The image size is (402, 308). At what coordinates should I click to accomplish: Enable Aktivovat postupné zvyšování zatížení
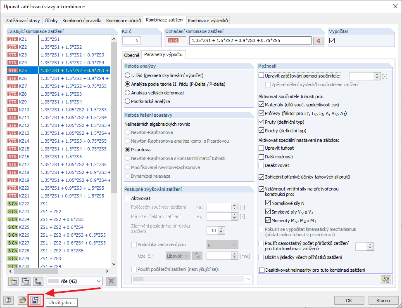tap(127, 198)
